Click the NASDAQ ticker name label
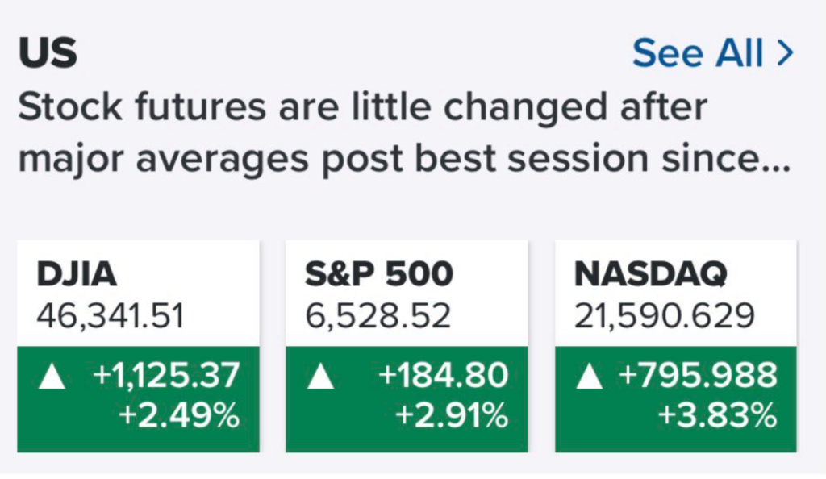 (x=651, y=275)
